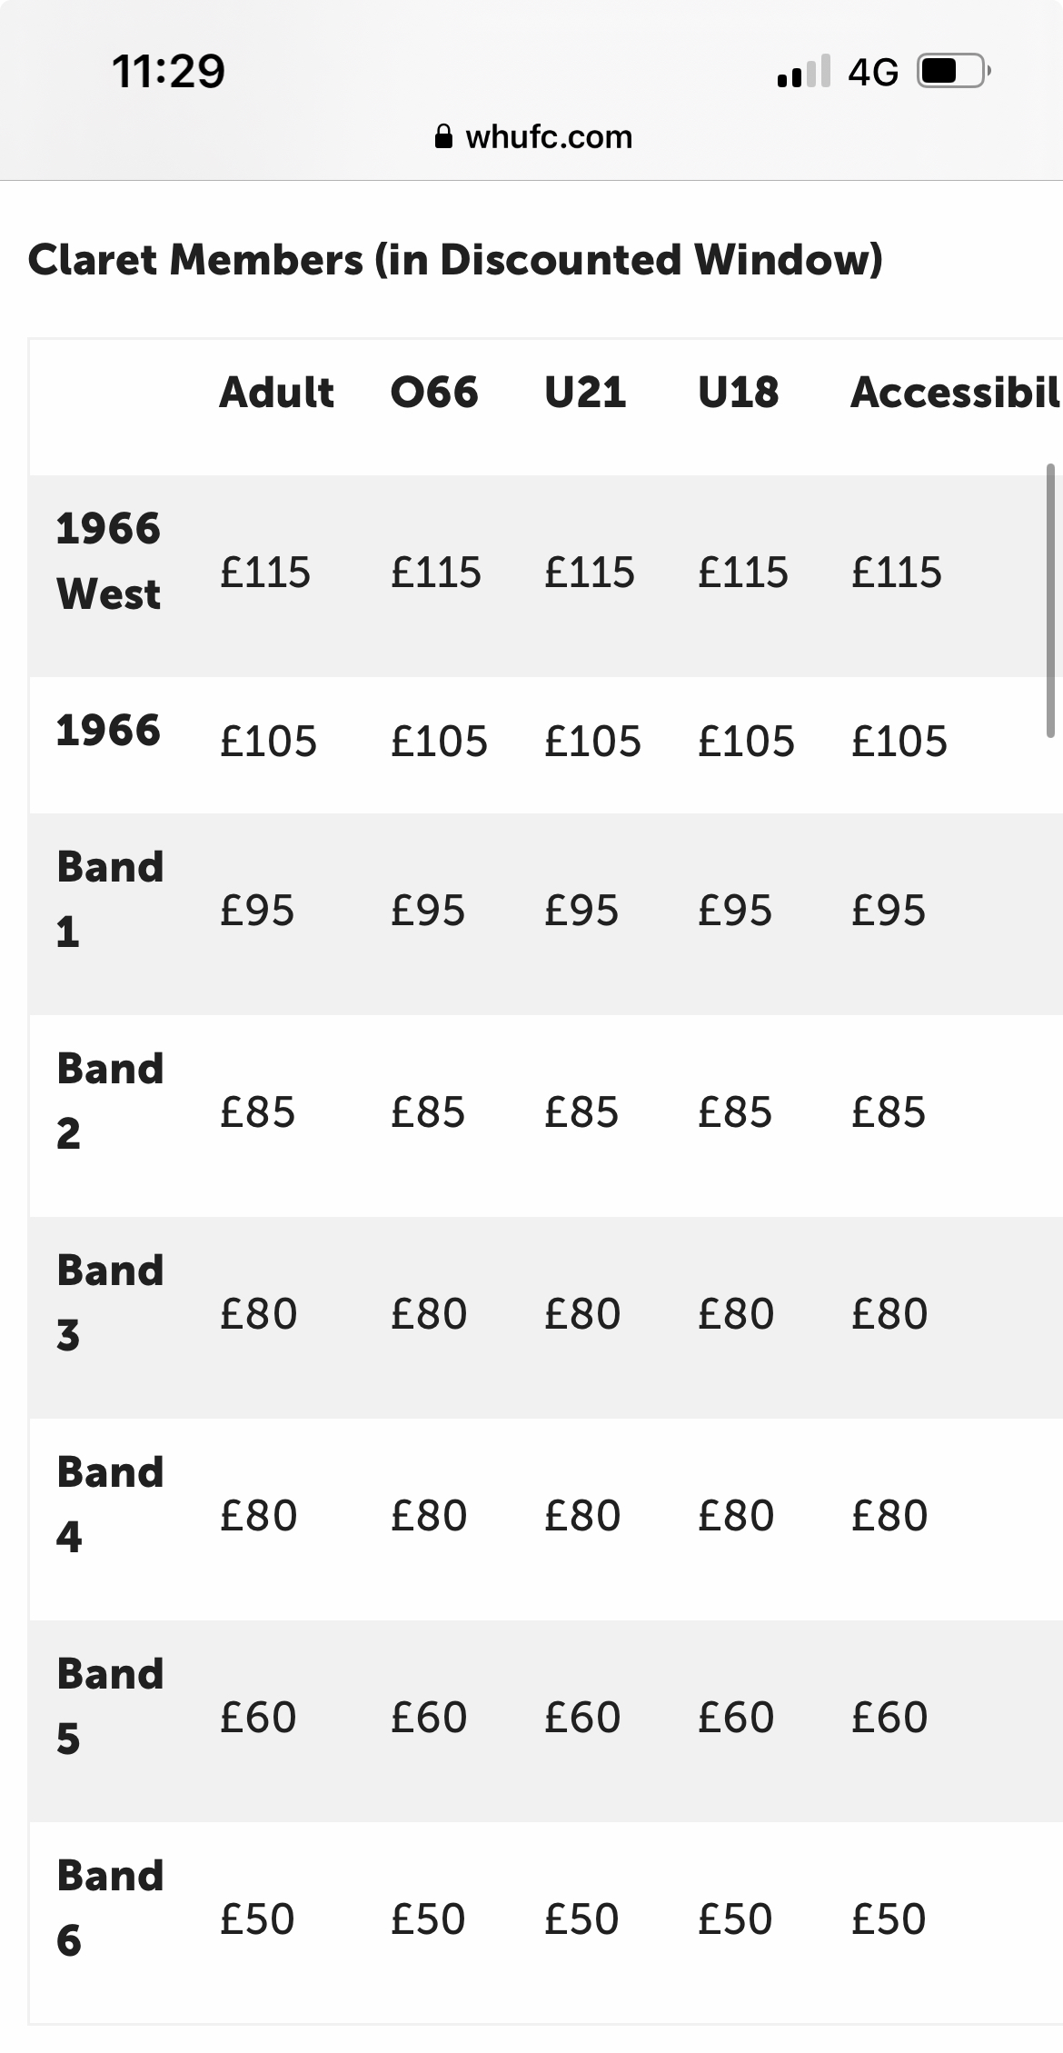Screen dimensions: 1063x2053
Task: Select the U21 column header
Action: click(x=585, y=393)
